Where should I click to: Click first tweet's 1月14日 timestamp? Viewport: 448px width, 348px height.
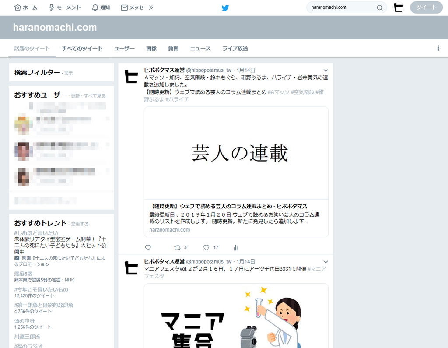(x=246, y=70)
